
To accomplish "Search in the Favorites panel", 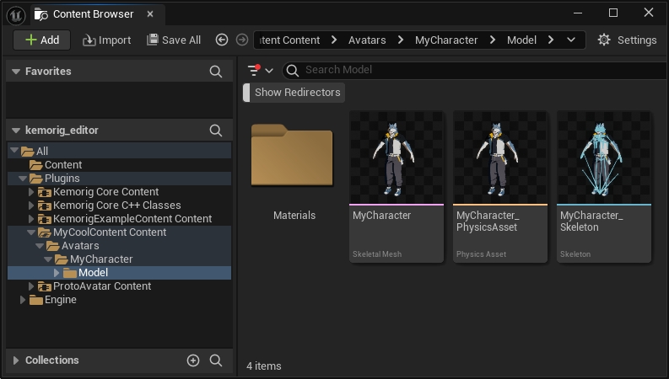I will tap(216, 72).
